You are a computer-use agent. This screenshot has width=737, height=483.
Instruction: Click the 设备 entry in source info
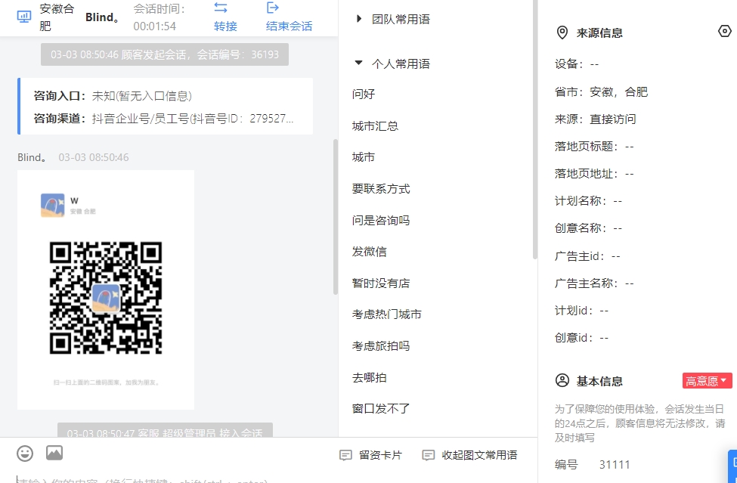coord(577,64)
